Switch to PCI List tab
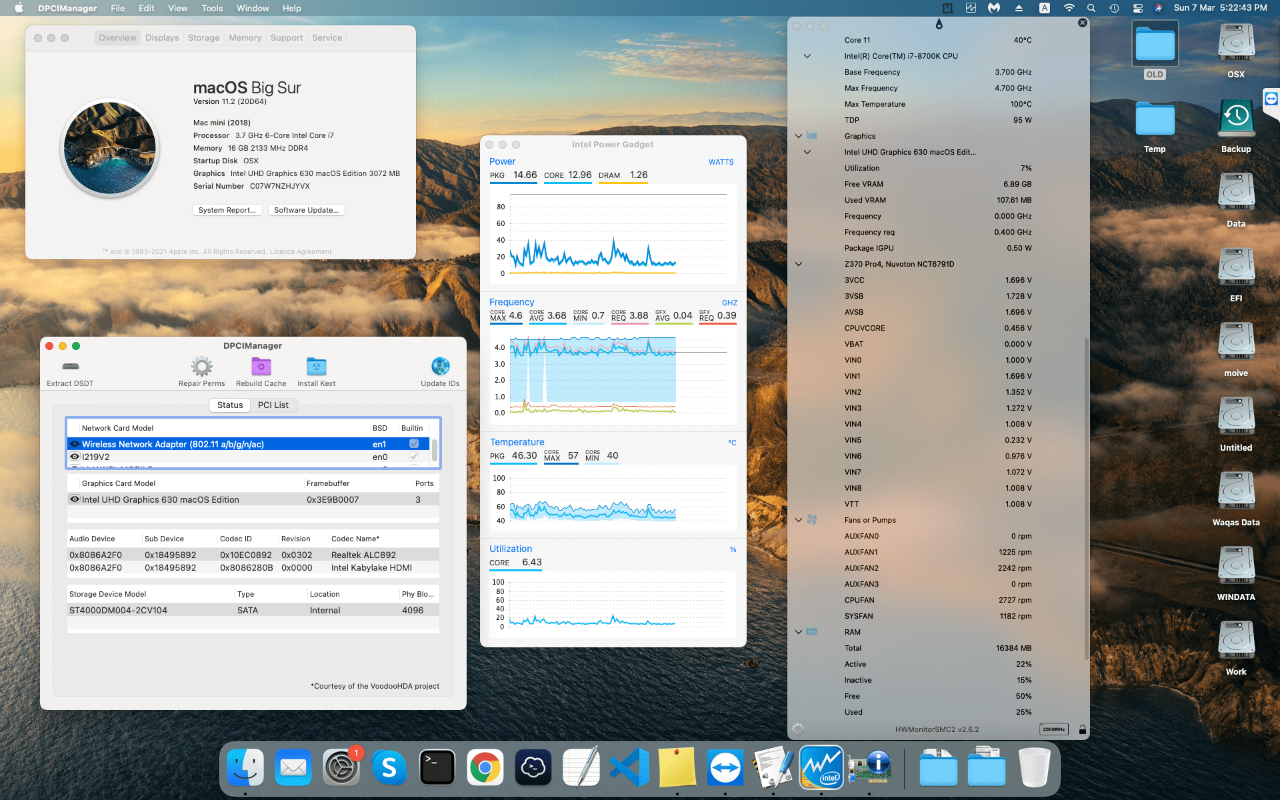 (x=273, y=405)
